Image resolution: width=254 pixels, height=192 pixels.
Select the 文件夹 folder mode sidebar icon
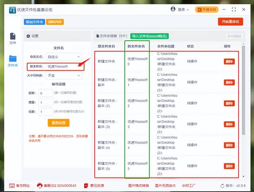[x=13, y=61]
